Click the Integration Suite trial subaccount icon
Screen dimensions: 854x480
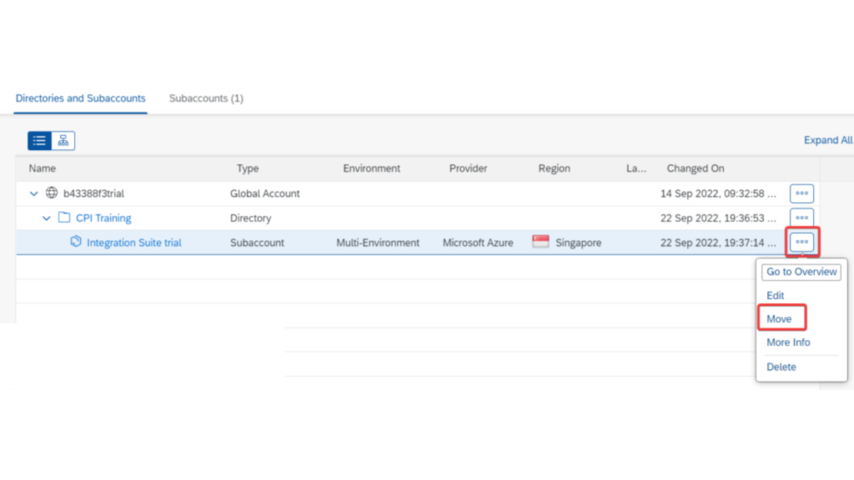point(76,242)
